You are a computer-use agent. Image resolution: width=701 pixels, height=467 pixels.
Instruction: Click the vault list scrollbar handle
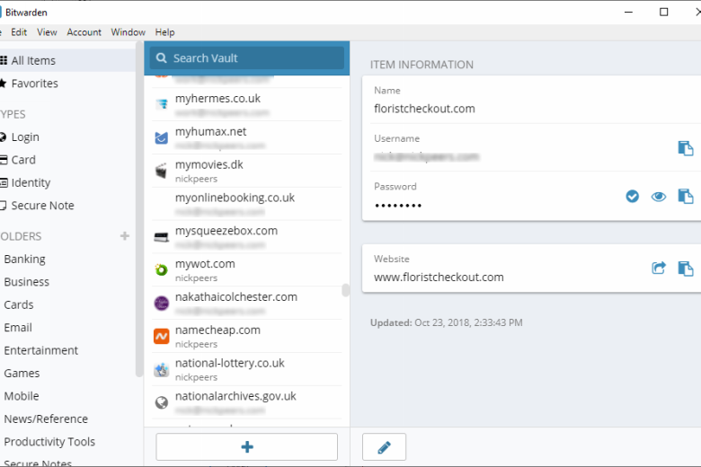[x=346, y=290]
